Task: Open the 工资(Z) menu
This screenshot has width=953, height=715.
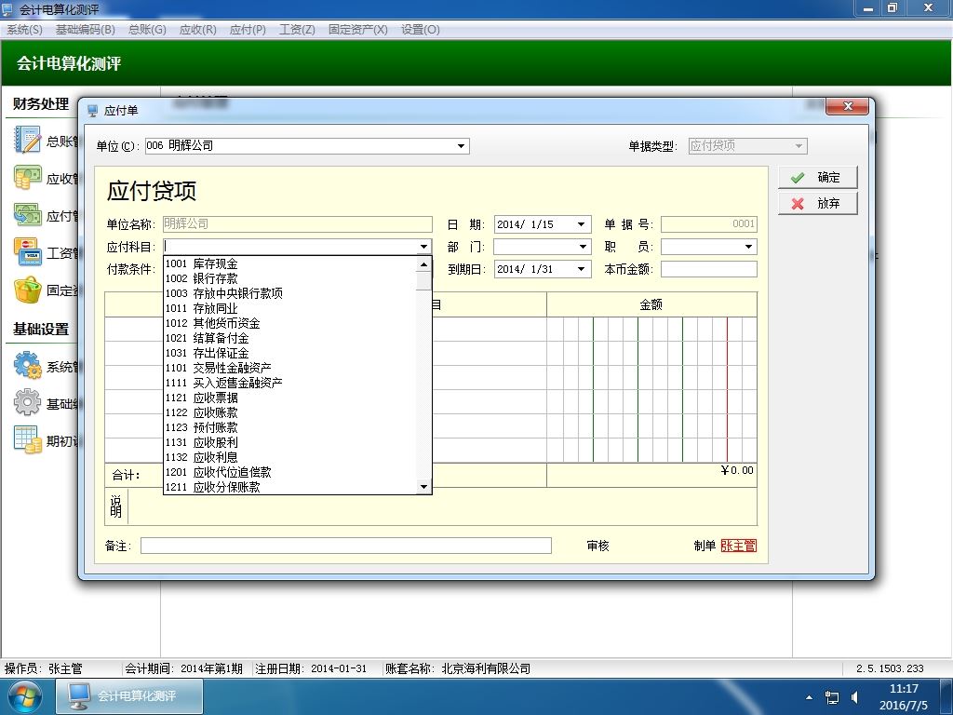Action: click(297, 29)
